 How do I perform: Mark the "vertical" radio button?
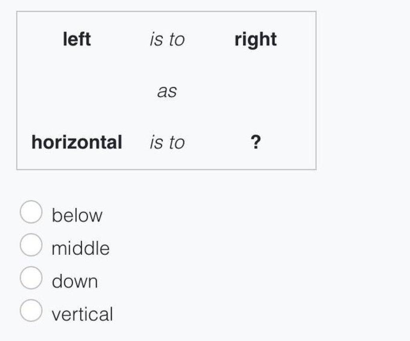click(31, 311)
